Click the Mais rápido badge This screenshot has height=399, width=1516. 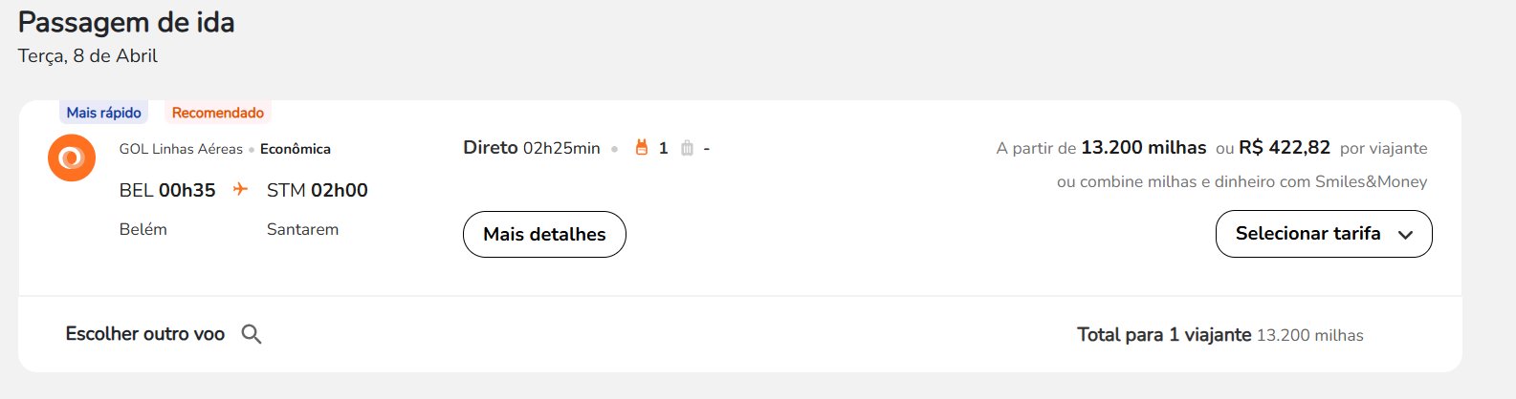(x=103, y=113)
